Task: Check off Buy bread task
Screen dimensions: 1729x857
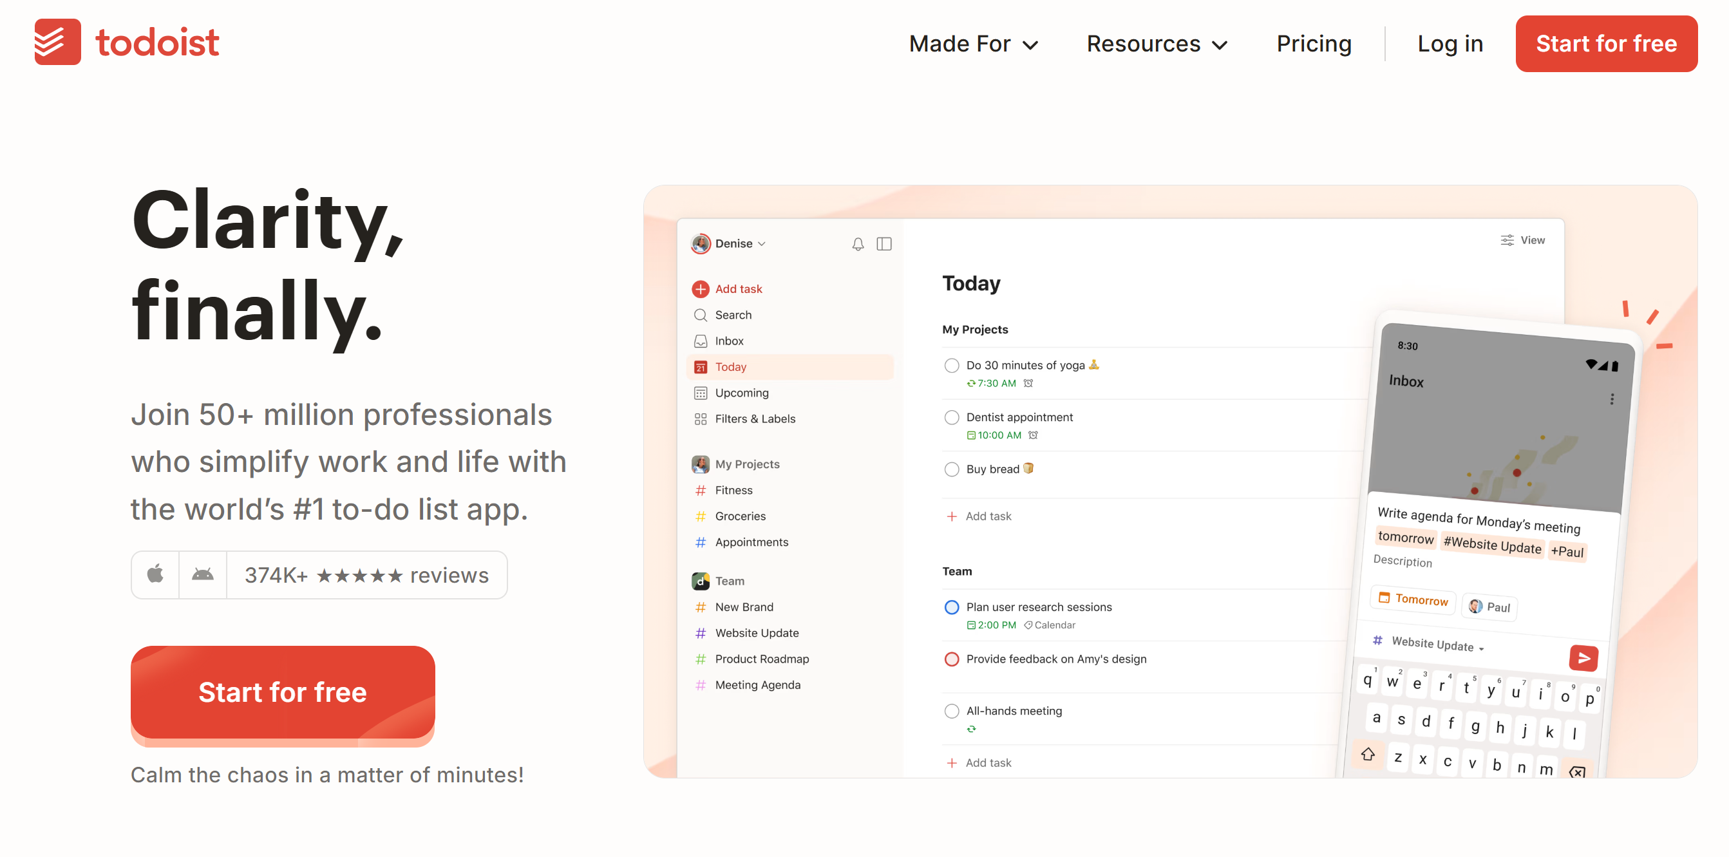Action: pyautogui.click(x=951, y=469)
